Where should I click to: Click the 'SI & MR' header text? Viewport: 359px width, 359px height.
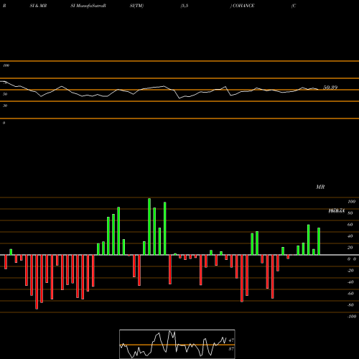[38, 6]
